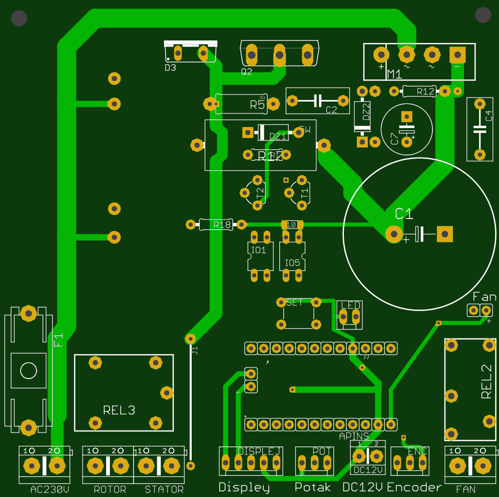Select the IO5 optocoupler chip

coord(292,256)
